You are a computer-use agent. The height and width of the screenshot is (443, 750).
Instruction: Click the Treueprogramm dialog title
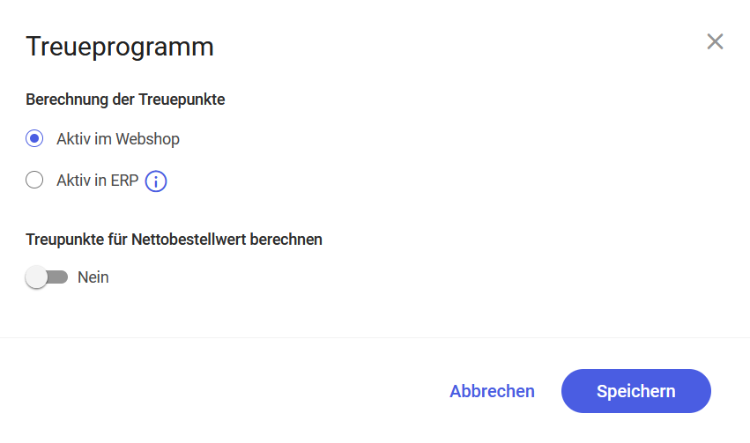tap(120, 47)
